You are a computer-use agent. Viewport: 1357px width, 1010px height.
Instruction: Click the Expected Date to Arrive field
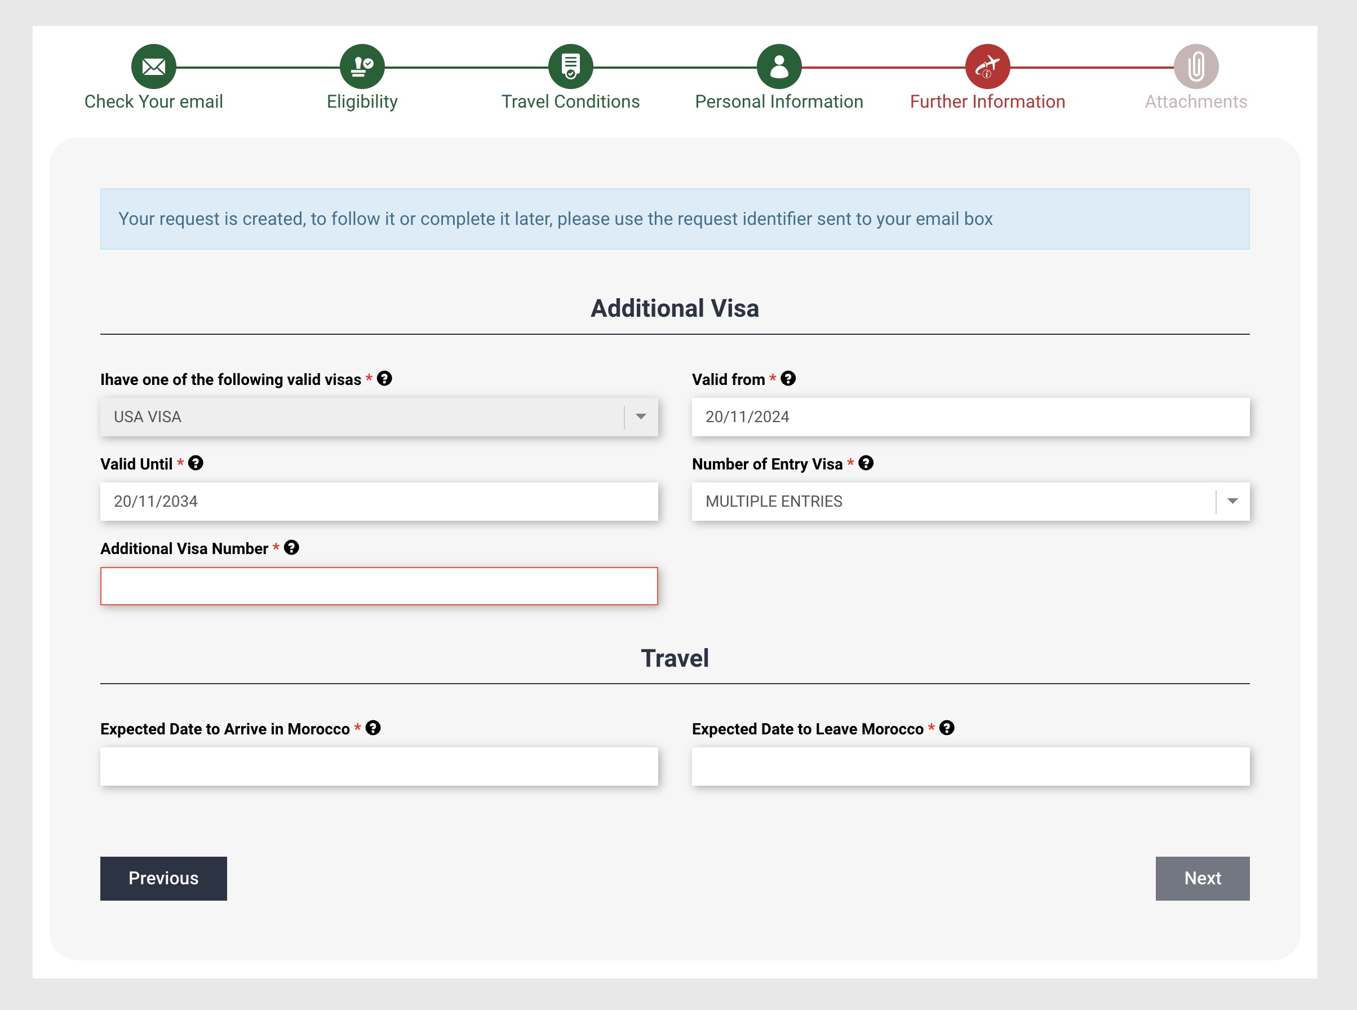point(379,766)
